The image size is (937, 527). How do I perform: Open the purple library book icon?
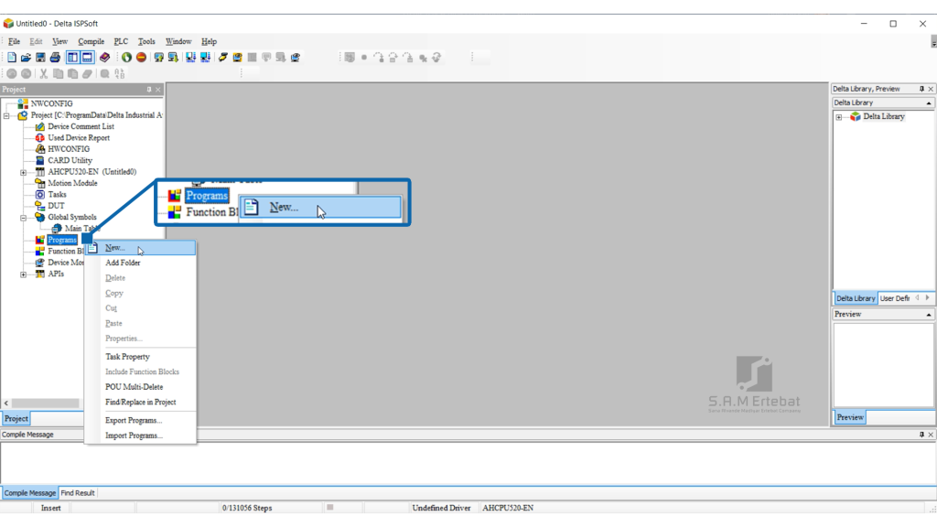[x=104, y=58]
